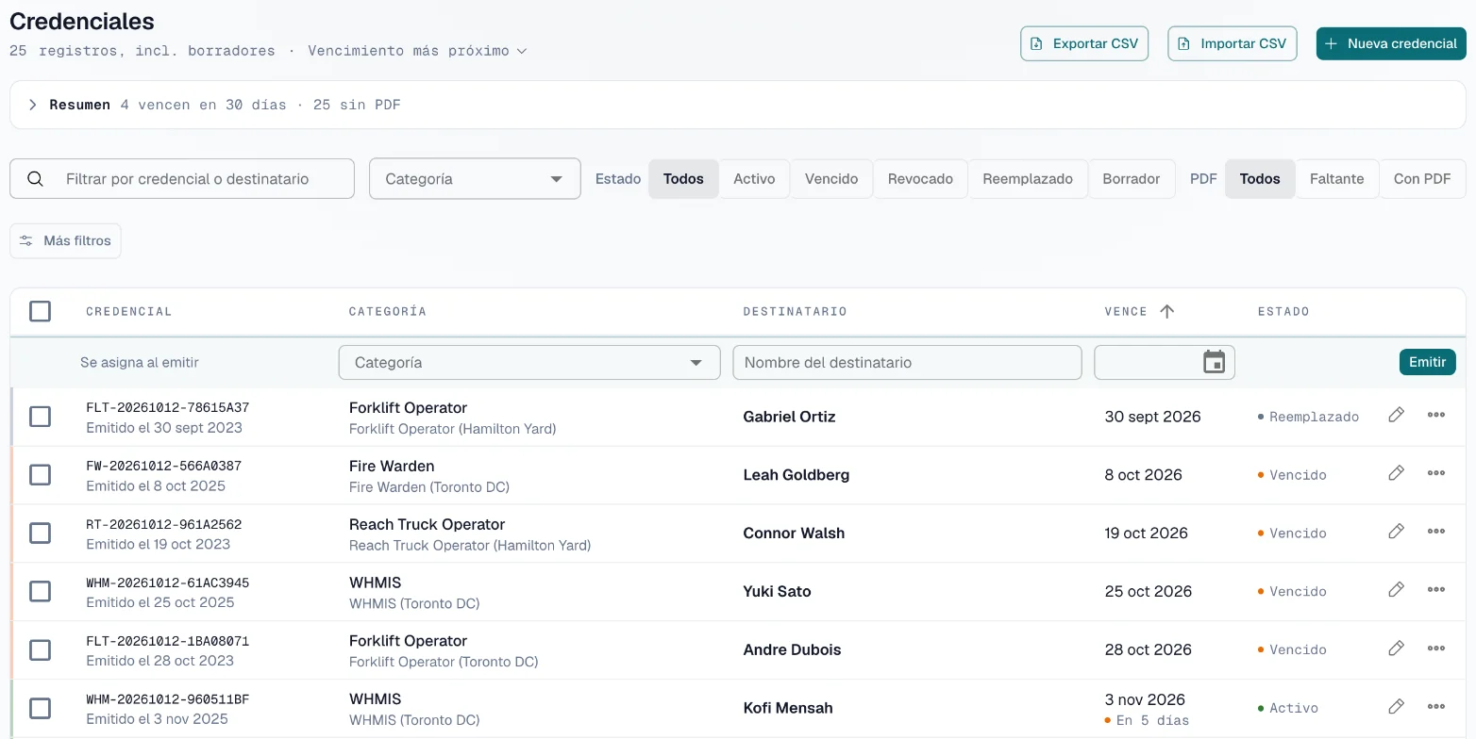Open the Vencimiento más próximo sort dropdown
The width and height of the screenshot is (1476, 739).
(417, 51)
